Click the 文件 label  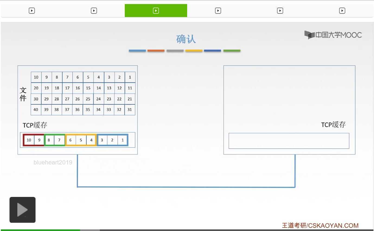coord(23,94)
